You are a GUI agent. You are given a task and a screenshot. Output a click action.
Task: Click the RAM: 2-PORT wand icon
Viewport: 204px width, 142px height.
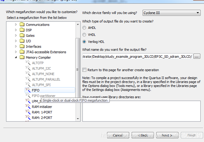[28, 117]
